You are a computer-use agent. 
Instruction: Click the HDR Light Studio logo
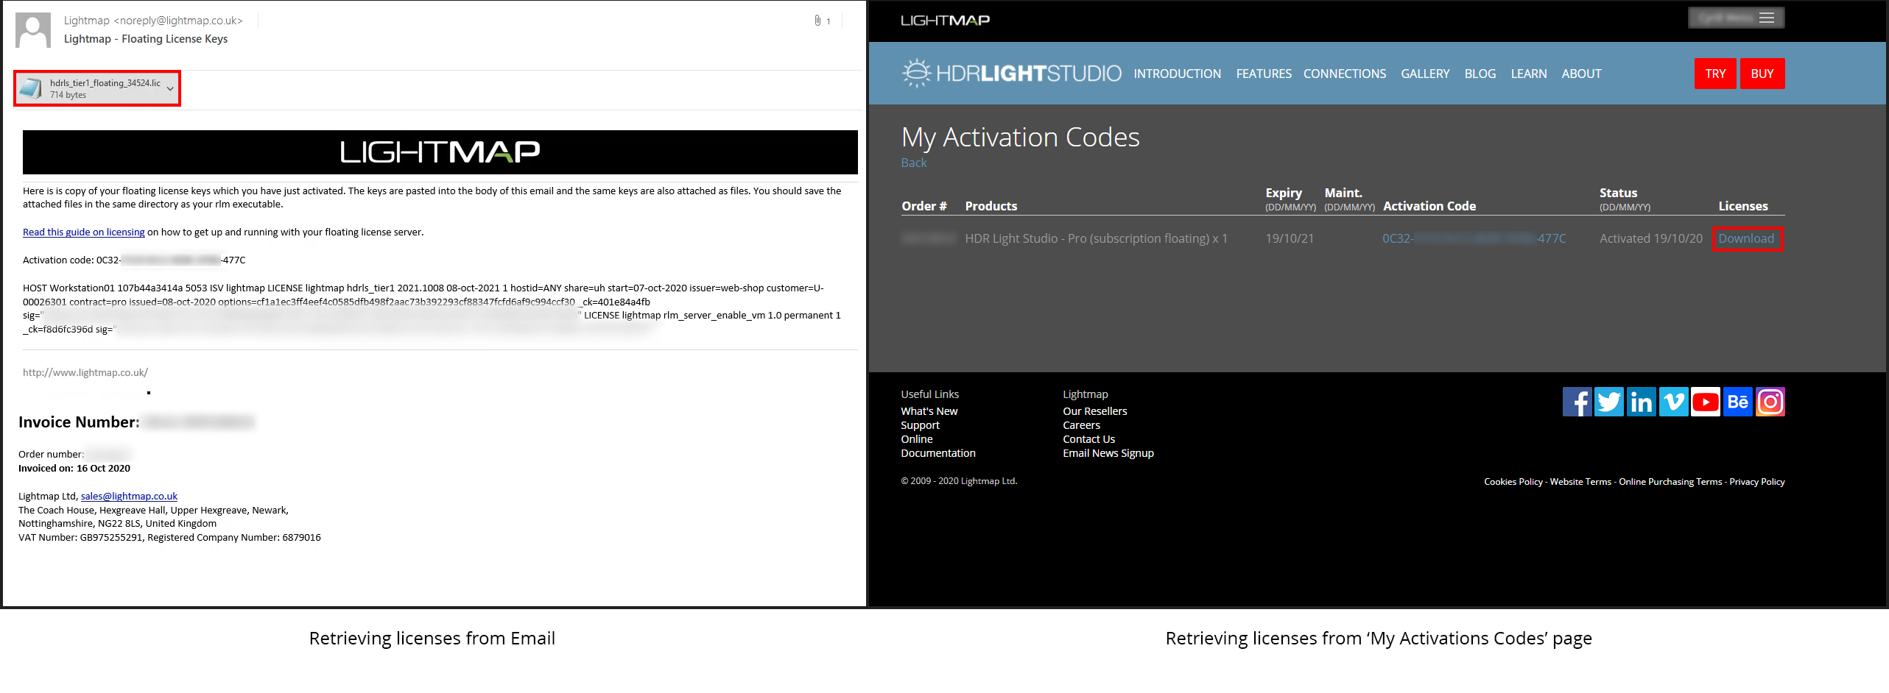tap(1011, 73)
